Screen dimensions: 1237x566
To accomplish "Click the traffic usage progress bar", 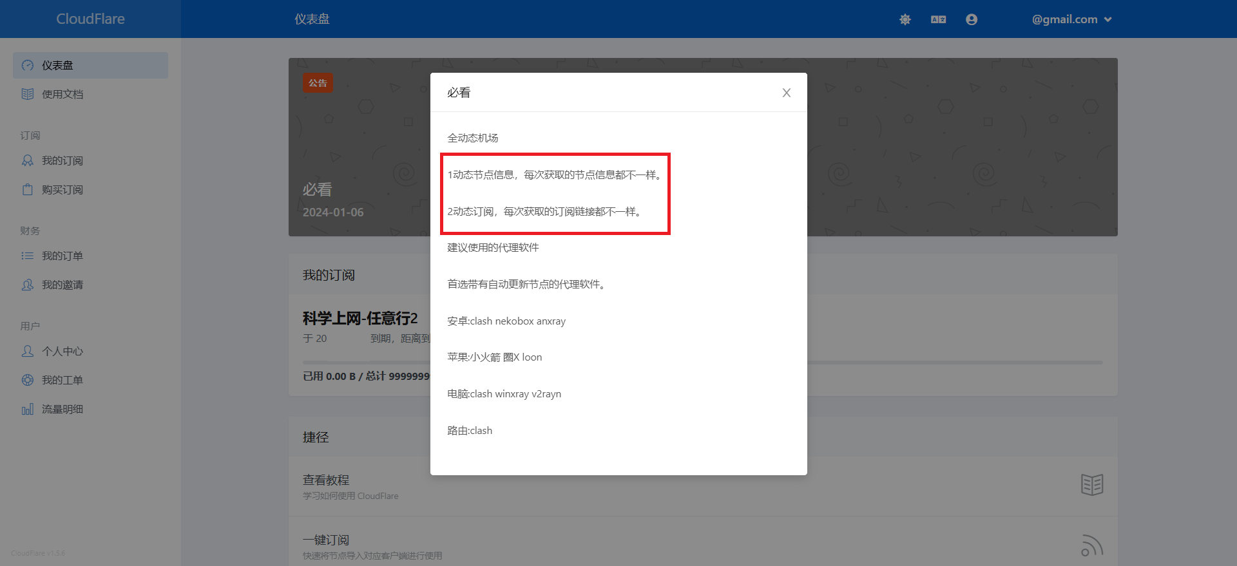I will tap(954, 363).
